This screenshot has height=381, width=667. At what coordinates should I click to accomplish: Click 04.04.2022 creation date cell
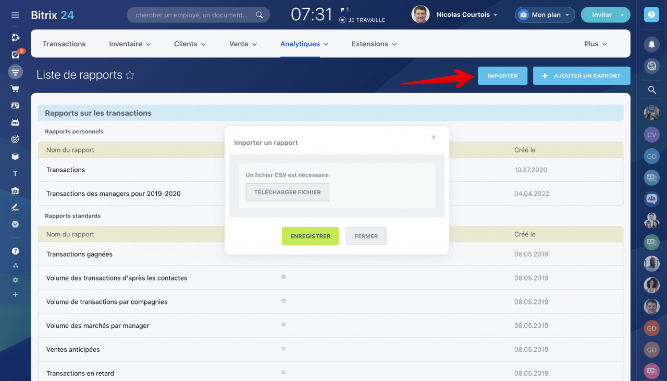[x=532, y=194]
